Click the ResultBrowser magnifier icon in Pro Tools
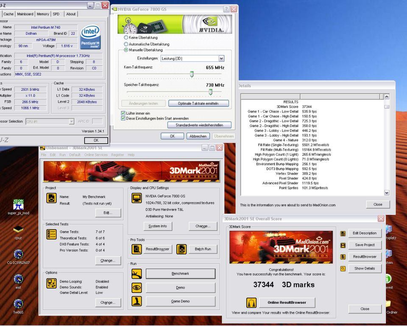 click(137, 249)
